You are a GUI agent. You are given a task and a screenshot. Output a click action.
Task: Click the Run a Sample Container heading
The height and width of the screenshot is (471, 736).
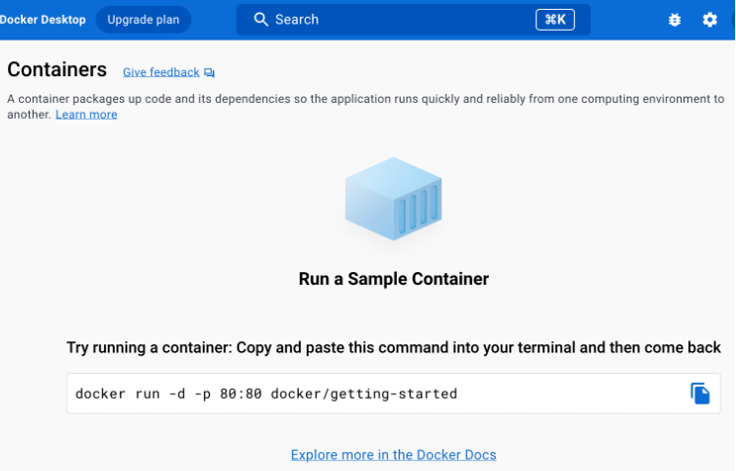[x=394, y=279]
